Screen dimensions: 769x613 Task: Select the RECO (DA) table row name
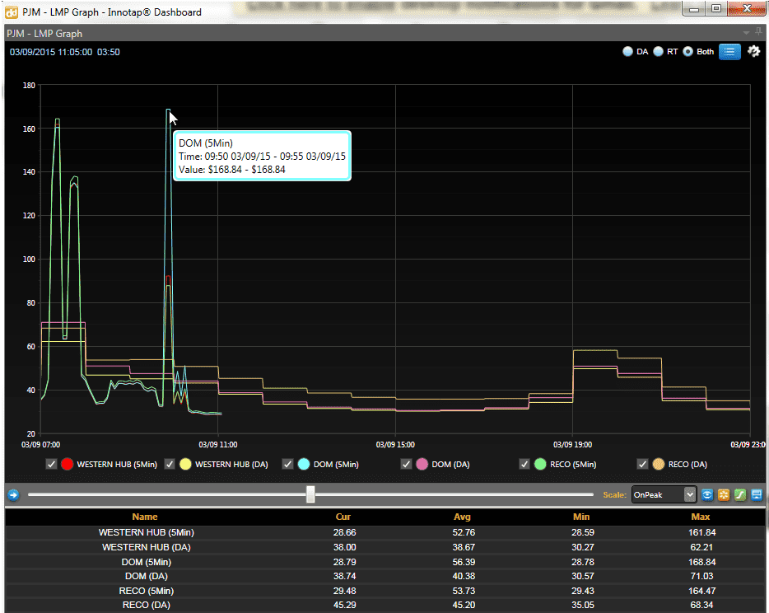(147, 605)
